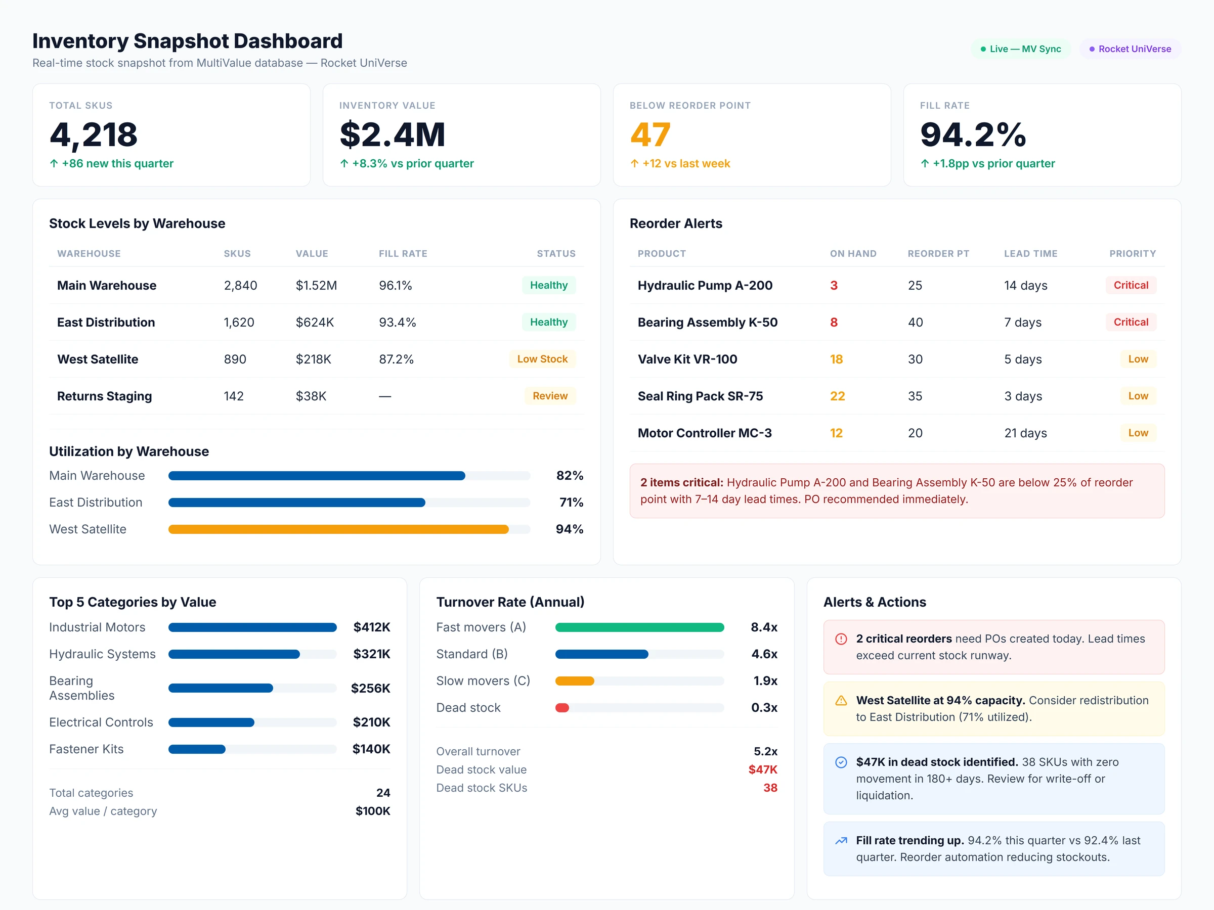Sort by the PRIORITY column header
Image resolution: width=1214 pixels, height=910 pixels.
tap(1133, 253)
